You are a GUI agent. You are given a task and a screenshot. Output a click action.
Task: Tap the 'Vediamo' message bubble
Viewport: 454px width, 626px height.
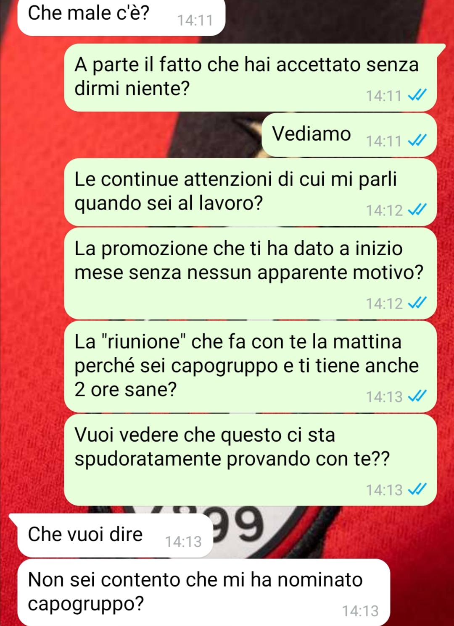pyautogui.click(x=349, y=135)
